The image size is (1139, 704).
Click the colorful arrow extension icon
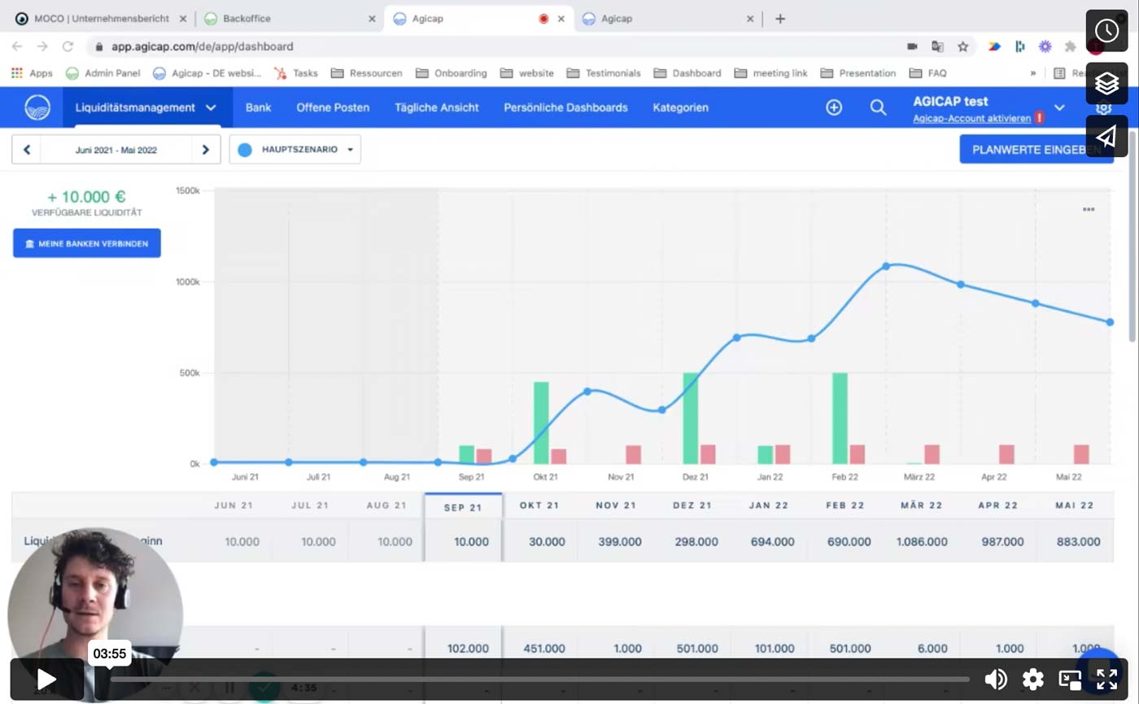coord(994,46)
